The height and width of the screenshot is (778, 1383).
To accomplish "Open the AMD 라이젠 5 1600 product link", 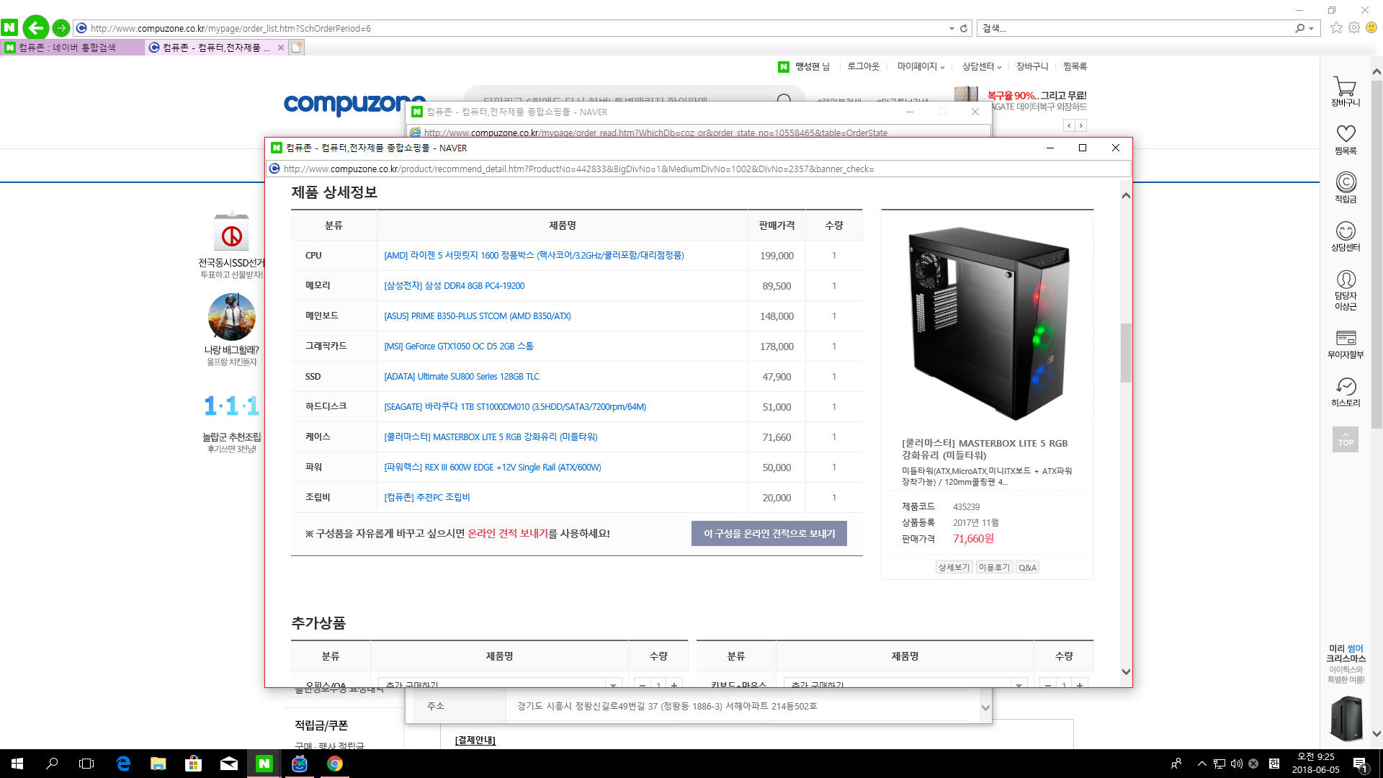I will [x=534, y=256].
